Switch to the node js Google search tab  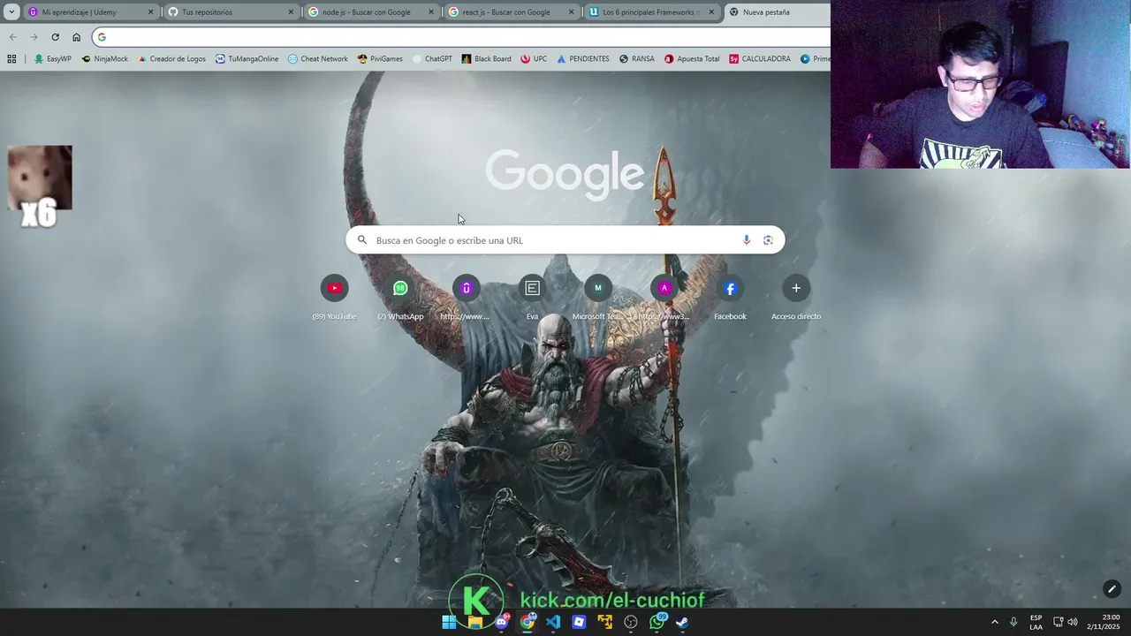click(370, 12)
